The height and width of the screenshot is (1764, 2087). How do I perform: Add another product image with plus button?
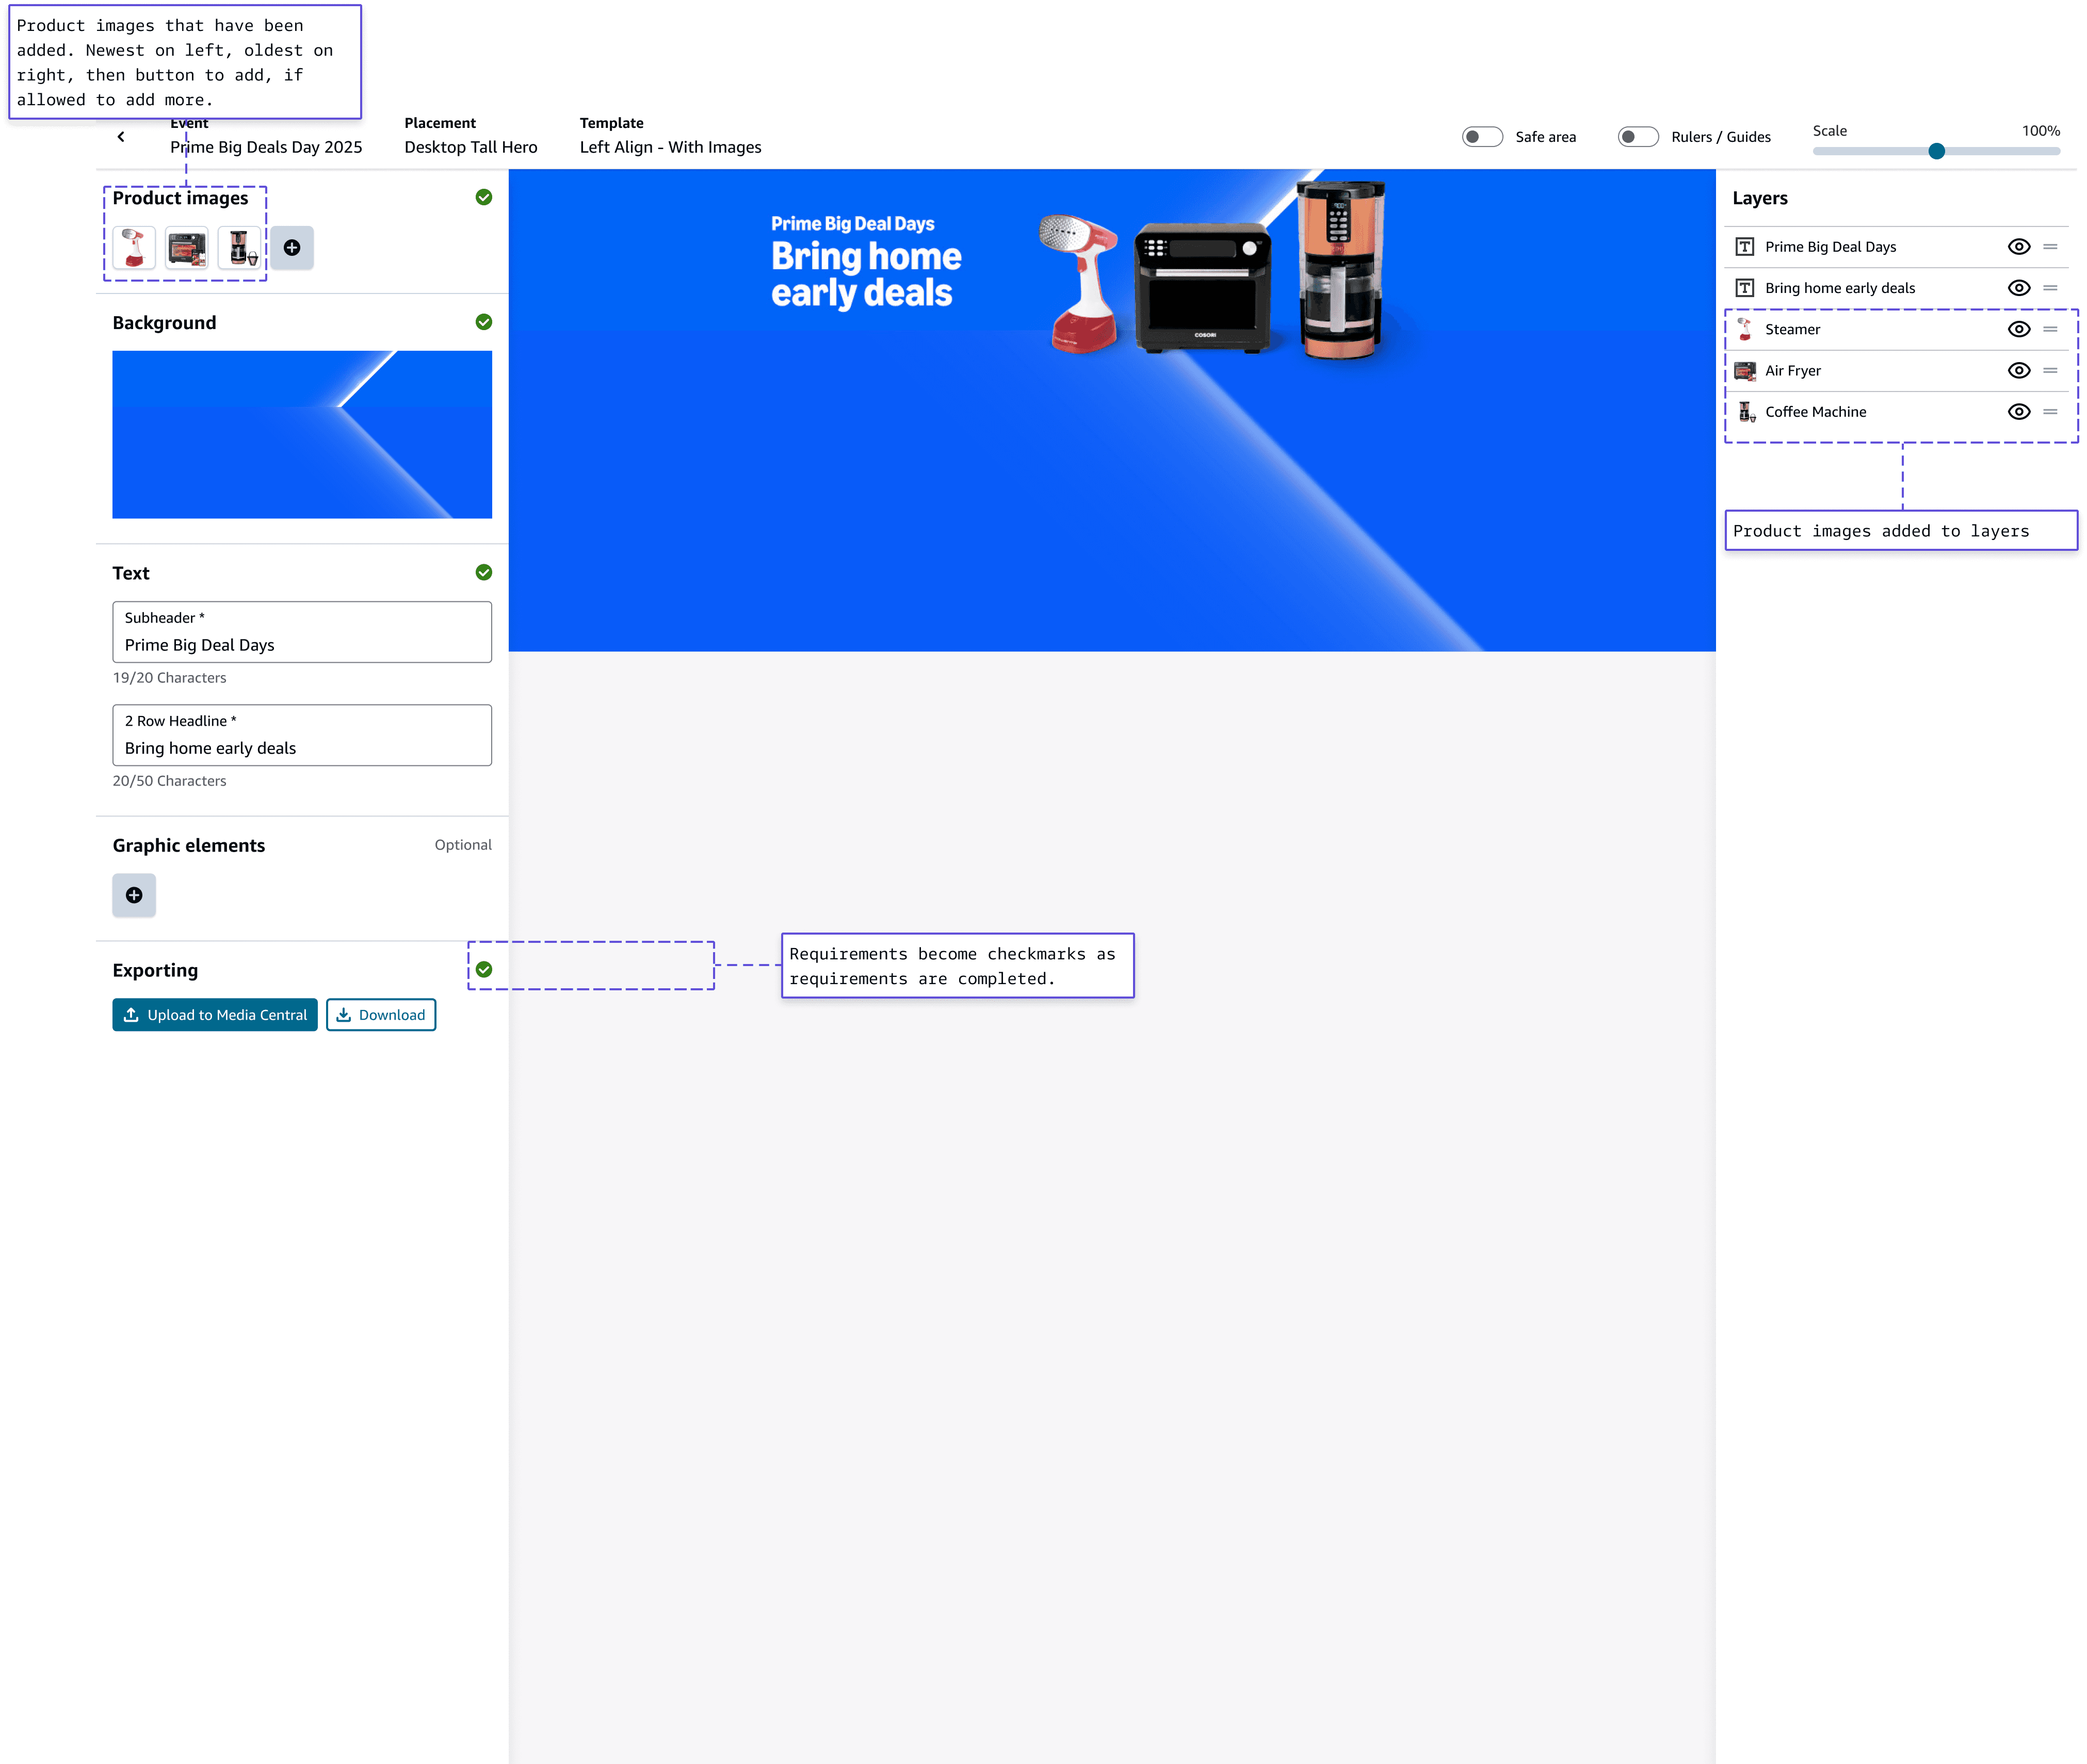coord(292,248)
